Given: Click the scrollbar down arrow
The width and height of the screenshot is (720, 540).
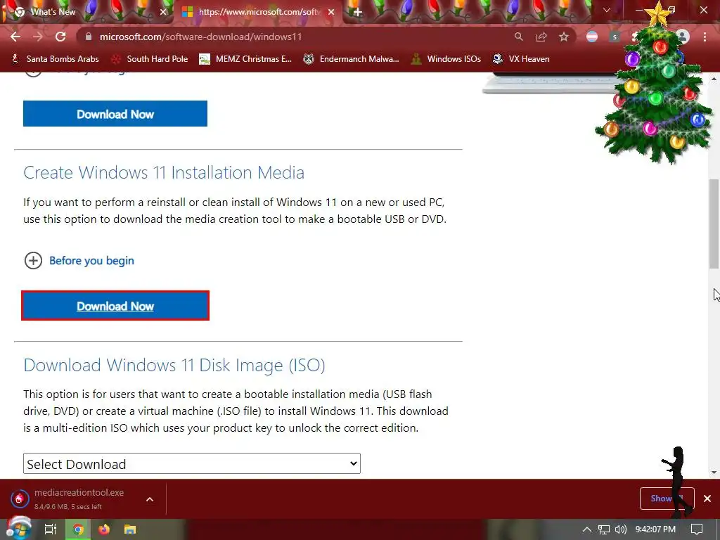Looking at the screenshot, I should coord(714,472).
